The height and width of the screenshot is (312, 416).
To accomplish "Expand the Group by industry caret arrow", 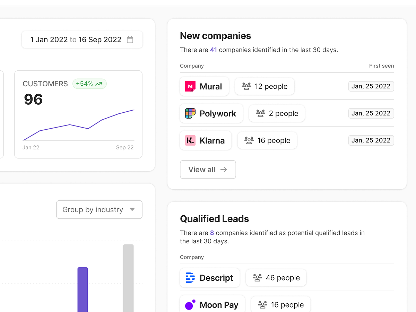I will coord(132,209).
